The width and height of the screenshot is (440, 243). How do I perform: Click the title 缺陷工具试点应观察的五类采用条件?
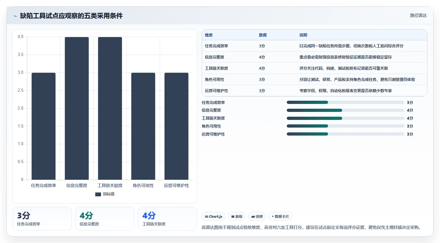tap(71, 16)
